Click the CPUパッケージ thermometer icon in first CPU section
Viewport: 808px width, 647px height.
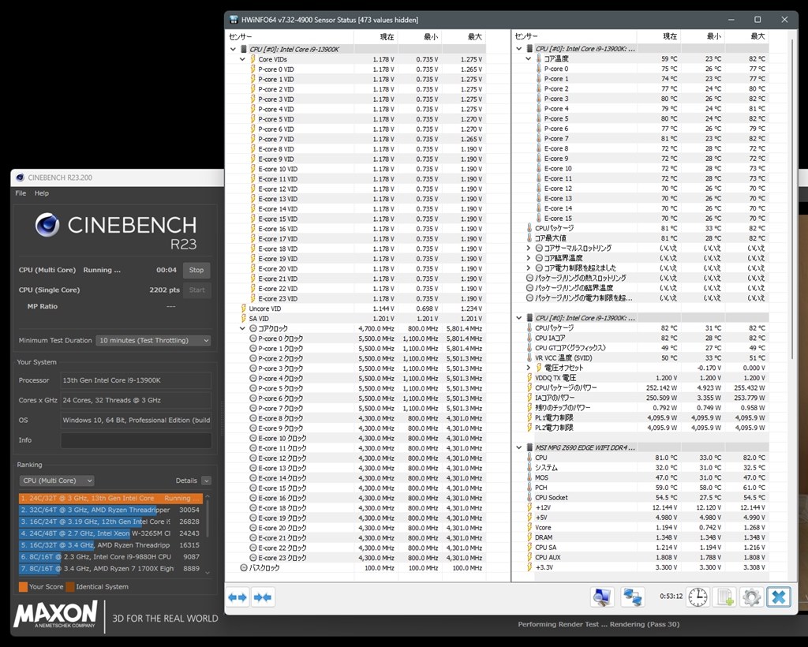(x=529, y=228)
